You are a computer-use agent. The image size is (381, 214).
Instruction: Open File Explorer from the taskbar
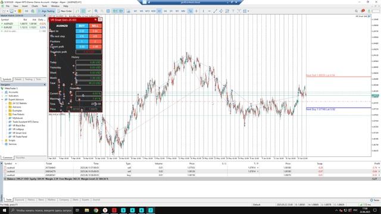tap(87, 210)
